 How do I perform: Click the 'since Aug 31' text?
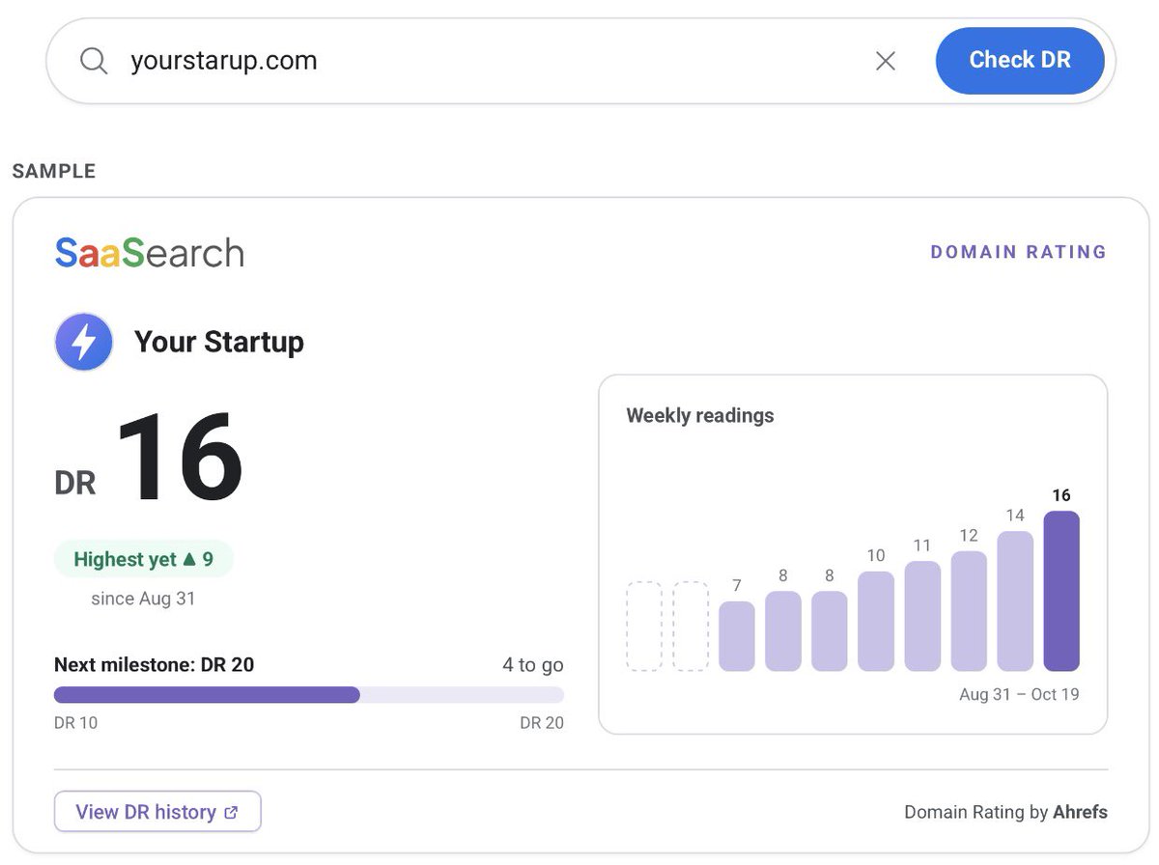point(143,599)
